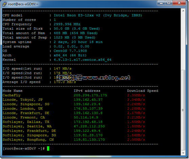Click the scrollbar track above thumb
The width and height of the screenshot is (189, 159).
pyautogui.click(x=183, y=41)
